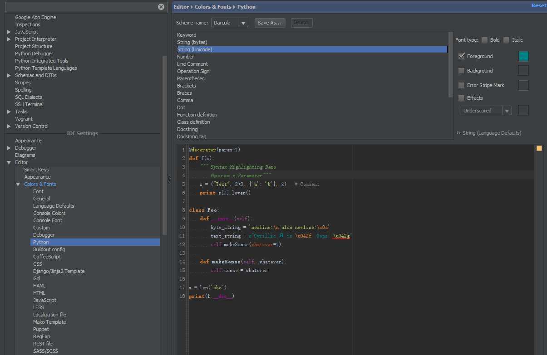
Task: Uncheck the Foreground checkbox
Action: [462, 56]
